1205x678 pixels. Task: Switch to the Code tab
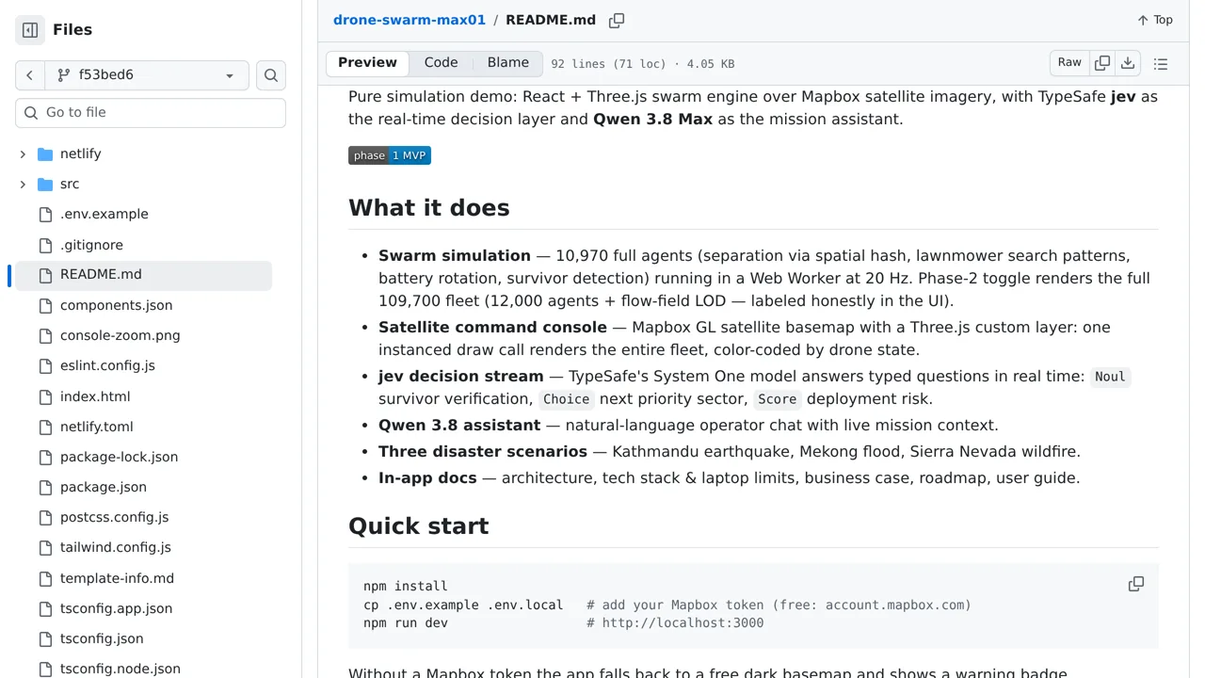point(441,63)
